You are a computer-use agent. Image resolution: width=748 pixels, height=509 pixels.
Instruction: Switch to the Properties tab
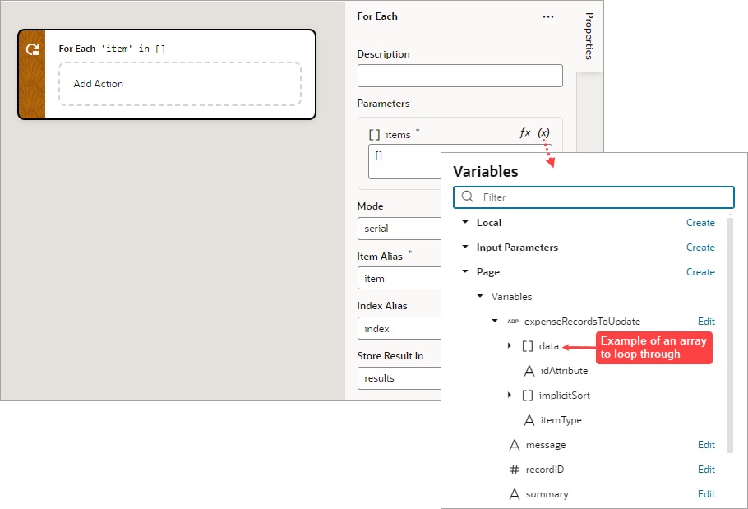point(589,35)
